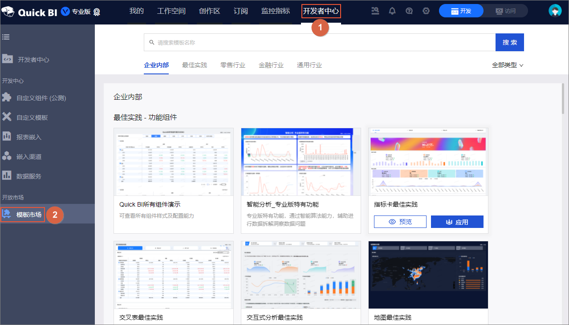Click the chart icon for 数据服务
The image size is (569, 325).
7,176
